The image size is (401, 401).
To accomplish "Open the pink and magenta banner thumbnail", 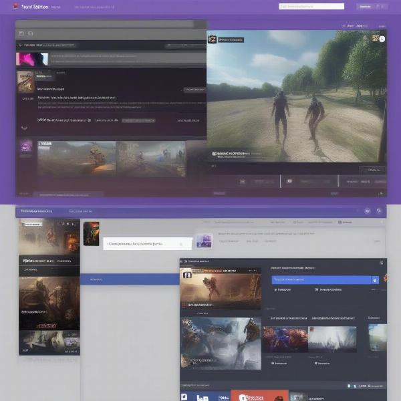I will [x=32, y=59].
